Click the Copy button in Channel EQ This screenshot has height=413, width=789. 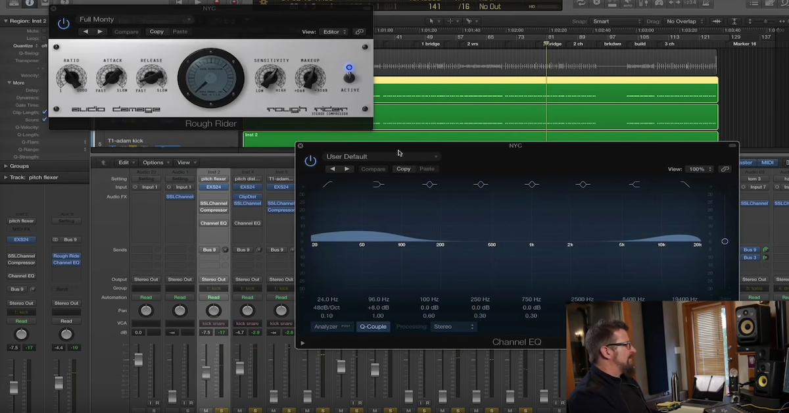click(x=403, y=168)
